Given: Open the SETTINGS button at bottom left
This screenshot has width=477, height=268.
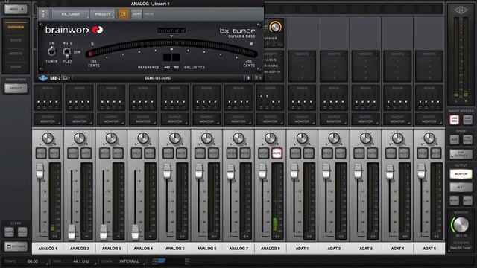Looking at the screenshot, I should (16, 246).
